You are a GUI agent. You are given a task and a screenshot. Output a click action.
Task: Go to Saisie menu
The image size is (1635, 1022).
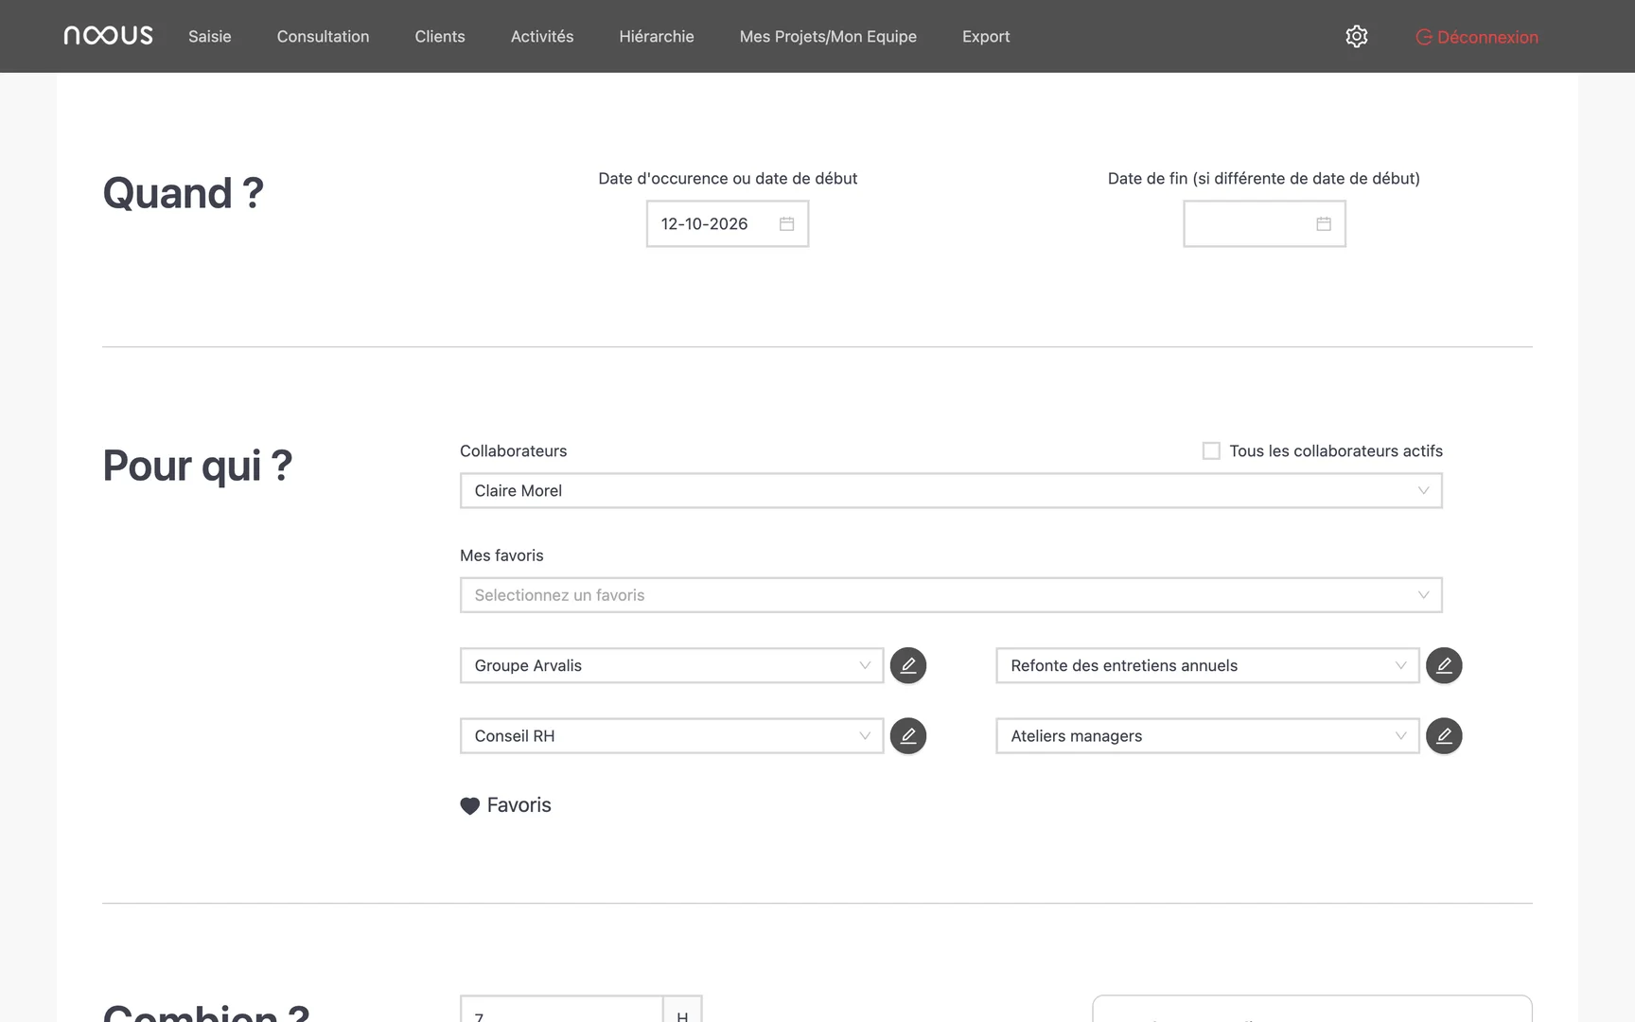pos(210,36)
